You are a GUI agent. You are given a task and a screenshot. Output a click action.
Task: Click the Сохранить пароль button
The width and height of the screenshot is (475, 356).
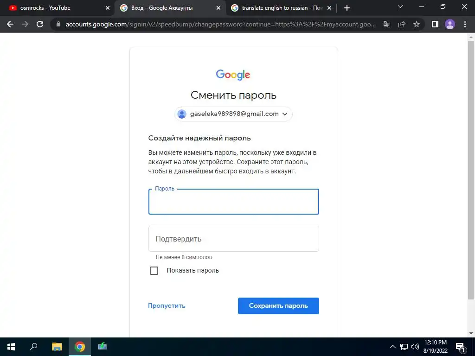tap(278, 306)
